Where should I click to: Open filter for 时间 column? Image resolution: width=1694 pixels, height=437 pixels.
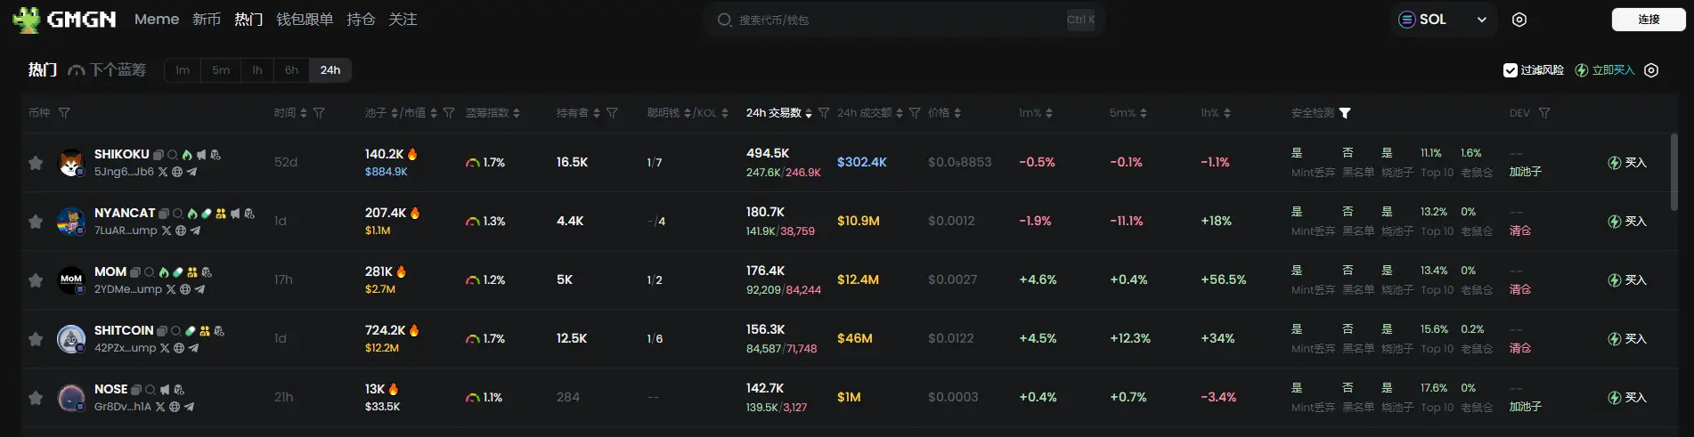[x=319, y=113]
